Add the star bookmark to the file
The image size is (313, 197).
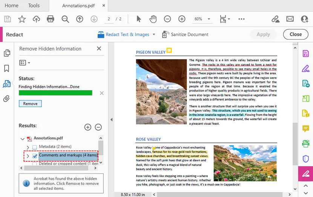(x=22, y=19)
